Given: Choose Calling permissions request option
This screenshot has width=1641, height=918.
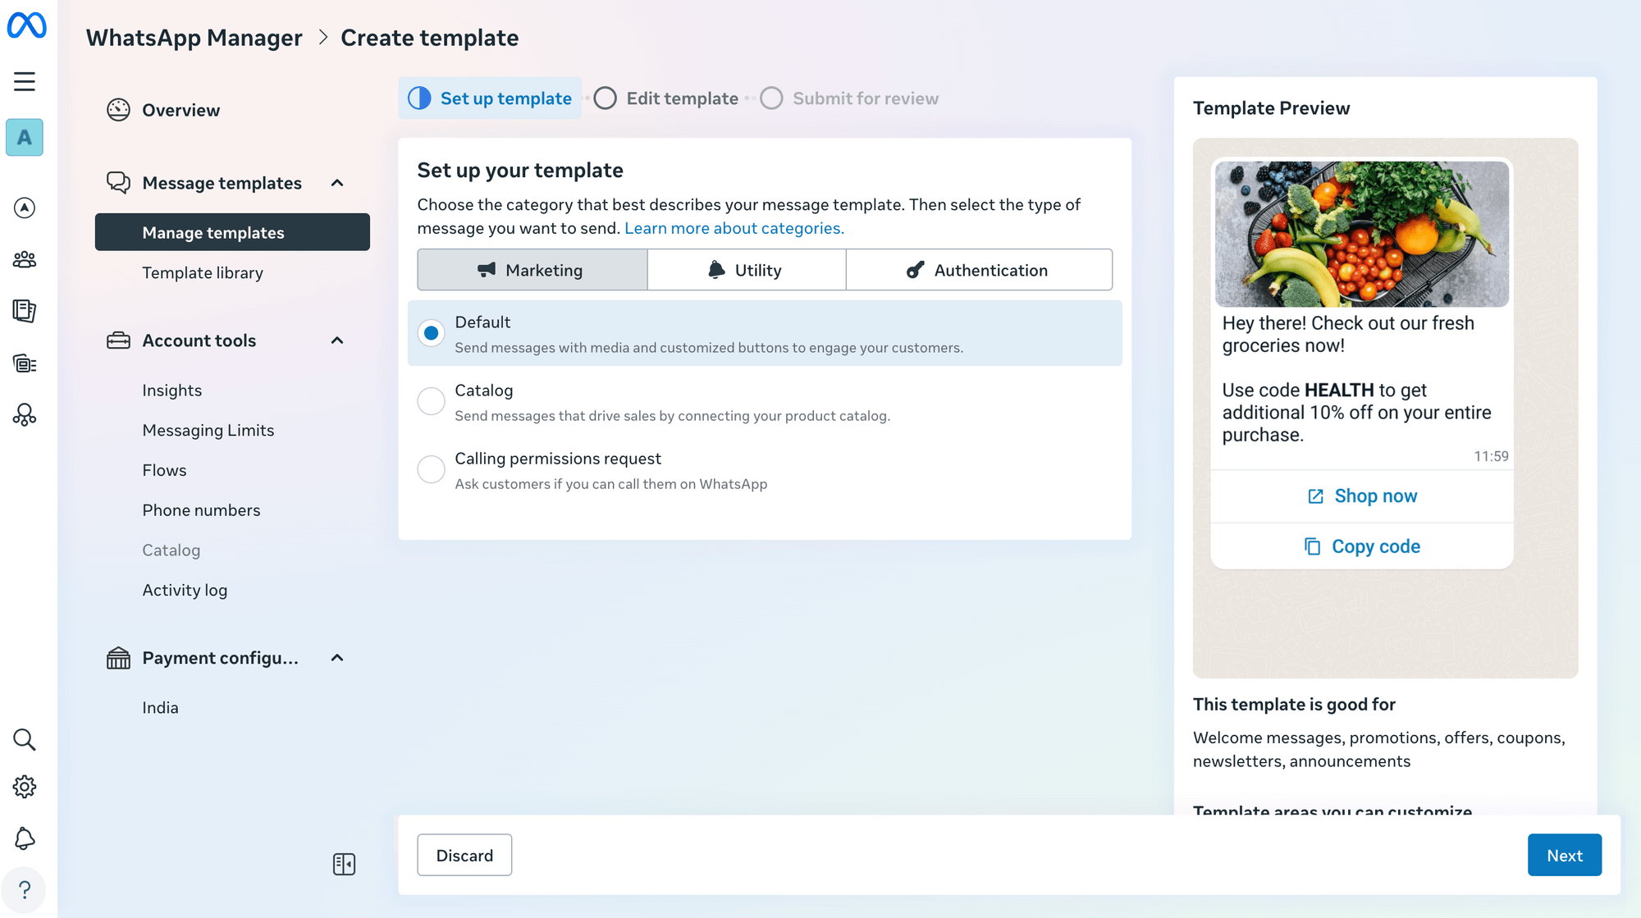Looking at the screenshot, I should click(x=431, y=469).
